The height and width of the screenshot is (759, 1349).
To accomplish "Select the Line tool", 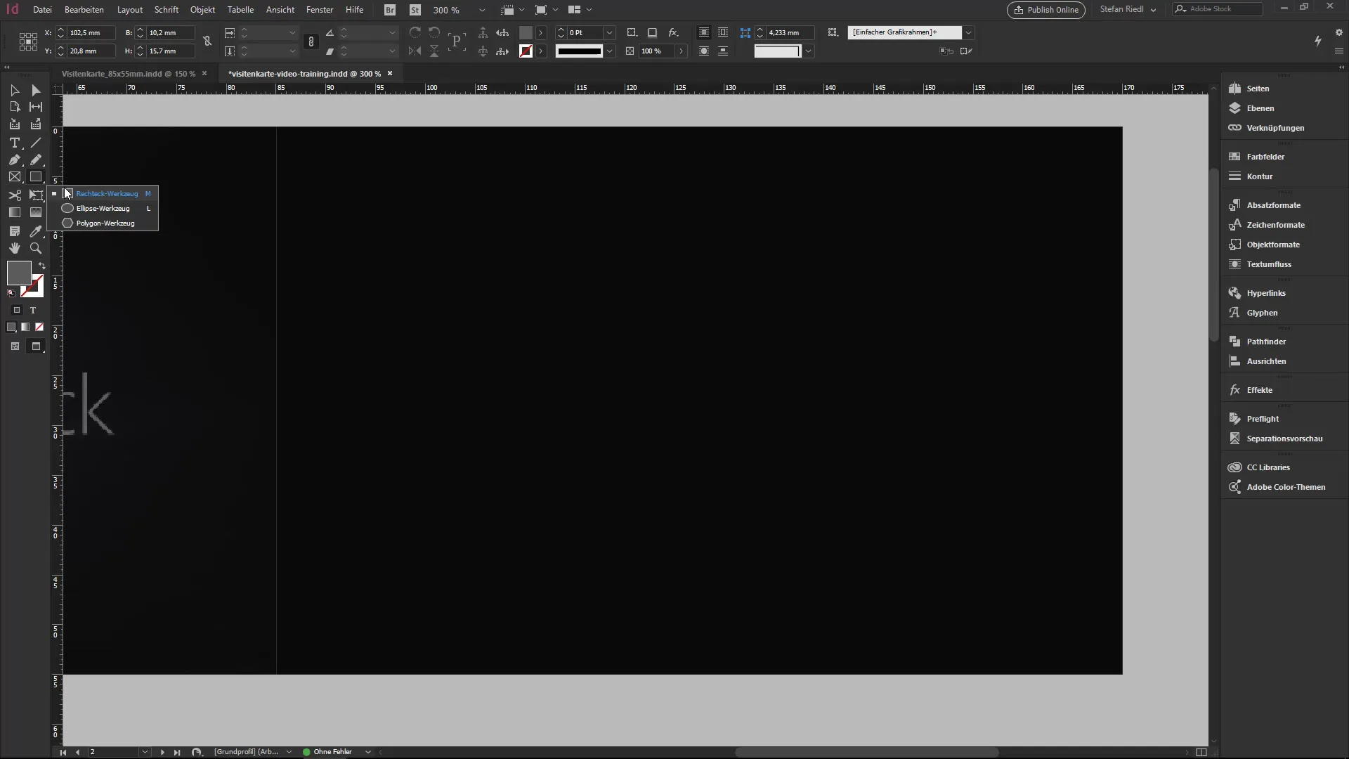I will pos(36,143).
